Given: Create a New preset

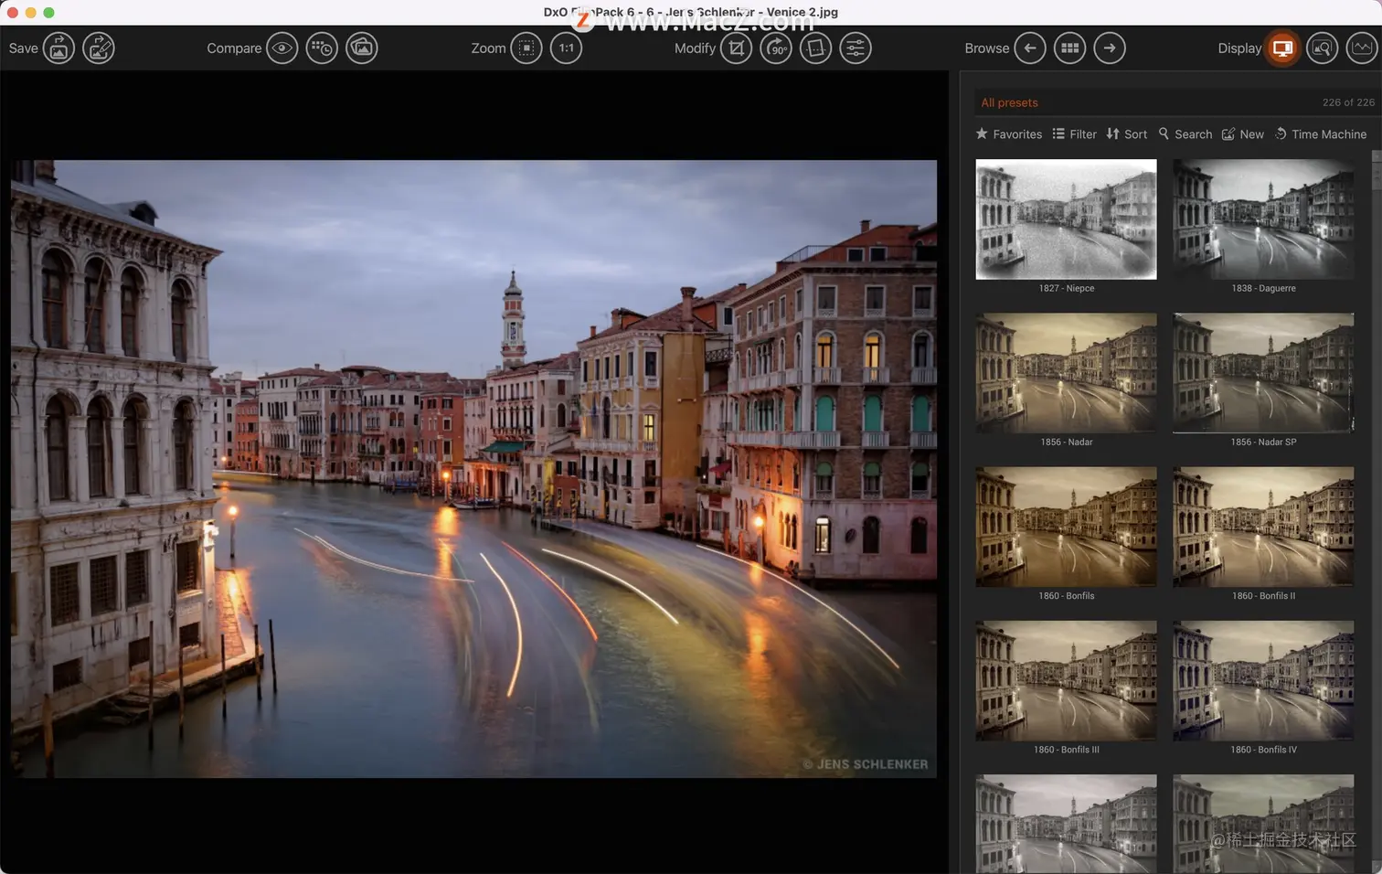Looking at the screenshot, I should (x=1243, y=134).
